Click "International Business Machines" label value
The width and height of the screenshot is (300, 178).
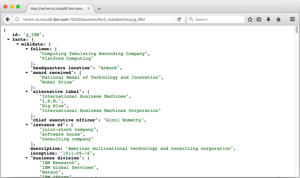point(84,96)
